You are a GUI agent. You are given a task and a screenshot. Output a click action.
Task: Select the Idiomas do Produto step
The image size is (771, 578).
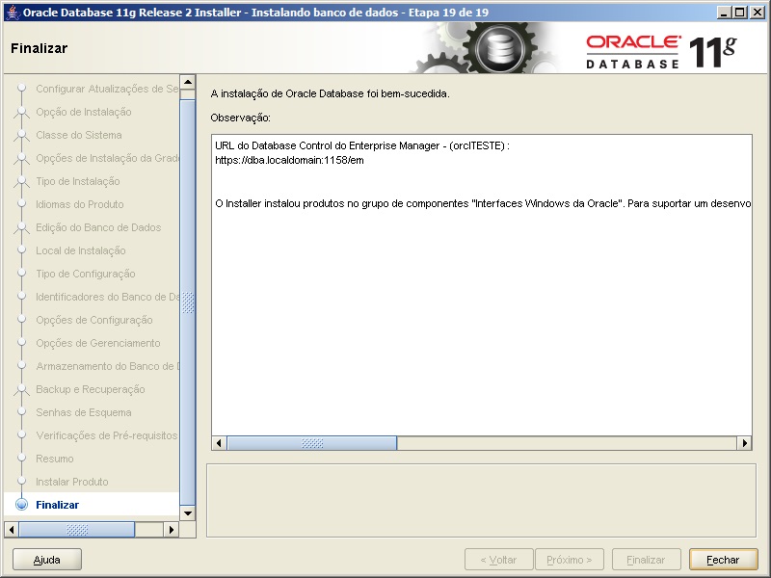[80, 204]
